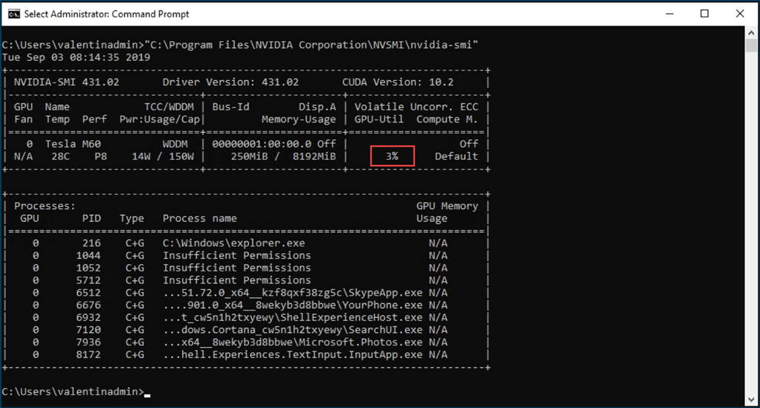This screenshot has height=408, width=760.
Task: Click the 14W / 150W power usage value
Action: (163, 156)
